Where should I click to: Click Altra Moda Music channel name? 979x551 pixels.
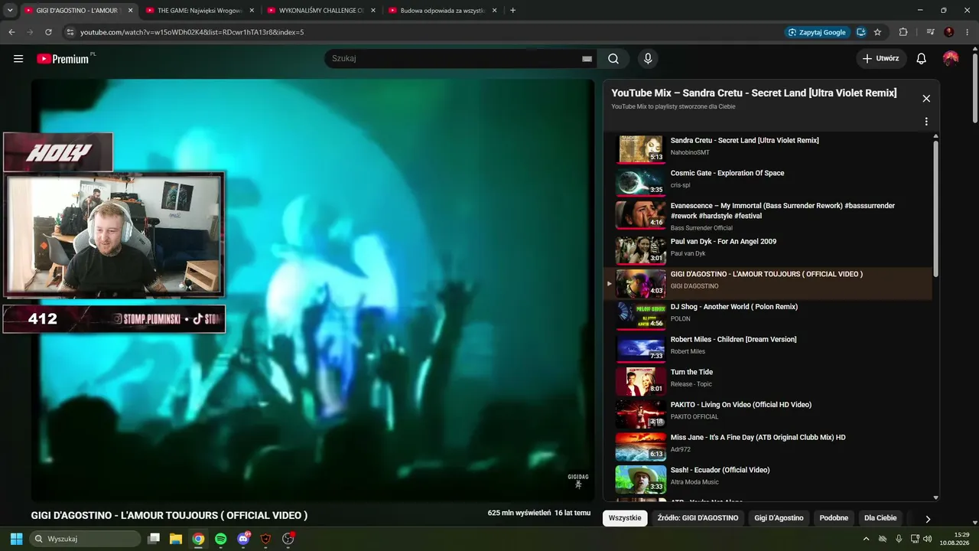click(x=694, y=482)
